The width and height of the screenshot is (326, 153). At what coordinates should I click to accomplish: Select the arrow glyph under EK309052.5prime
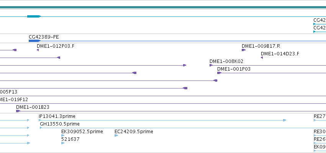[63, 135]
